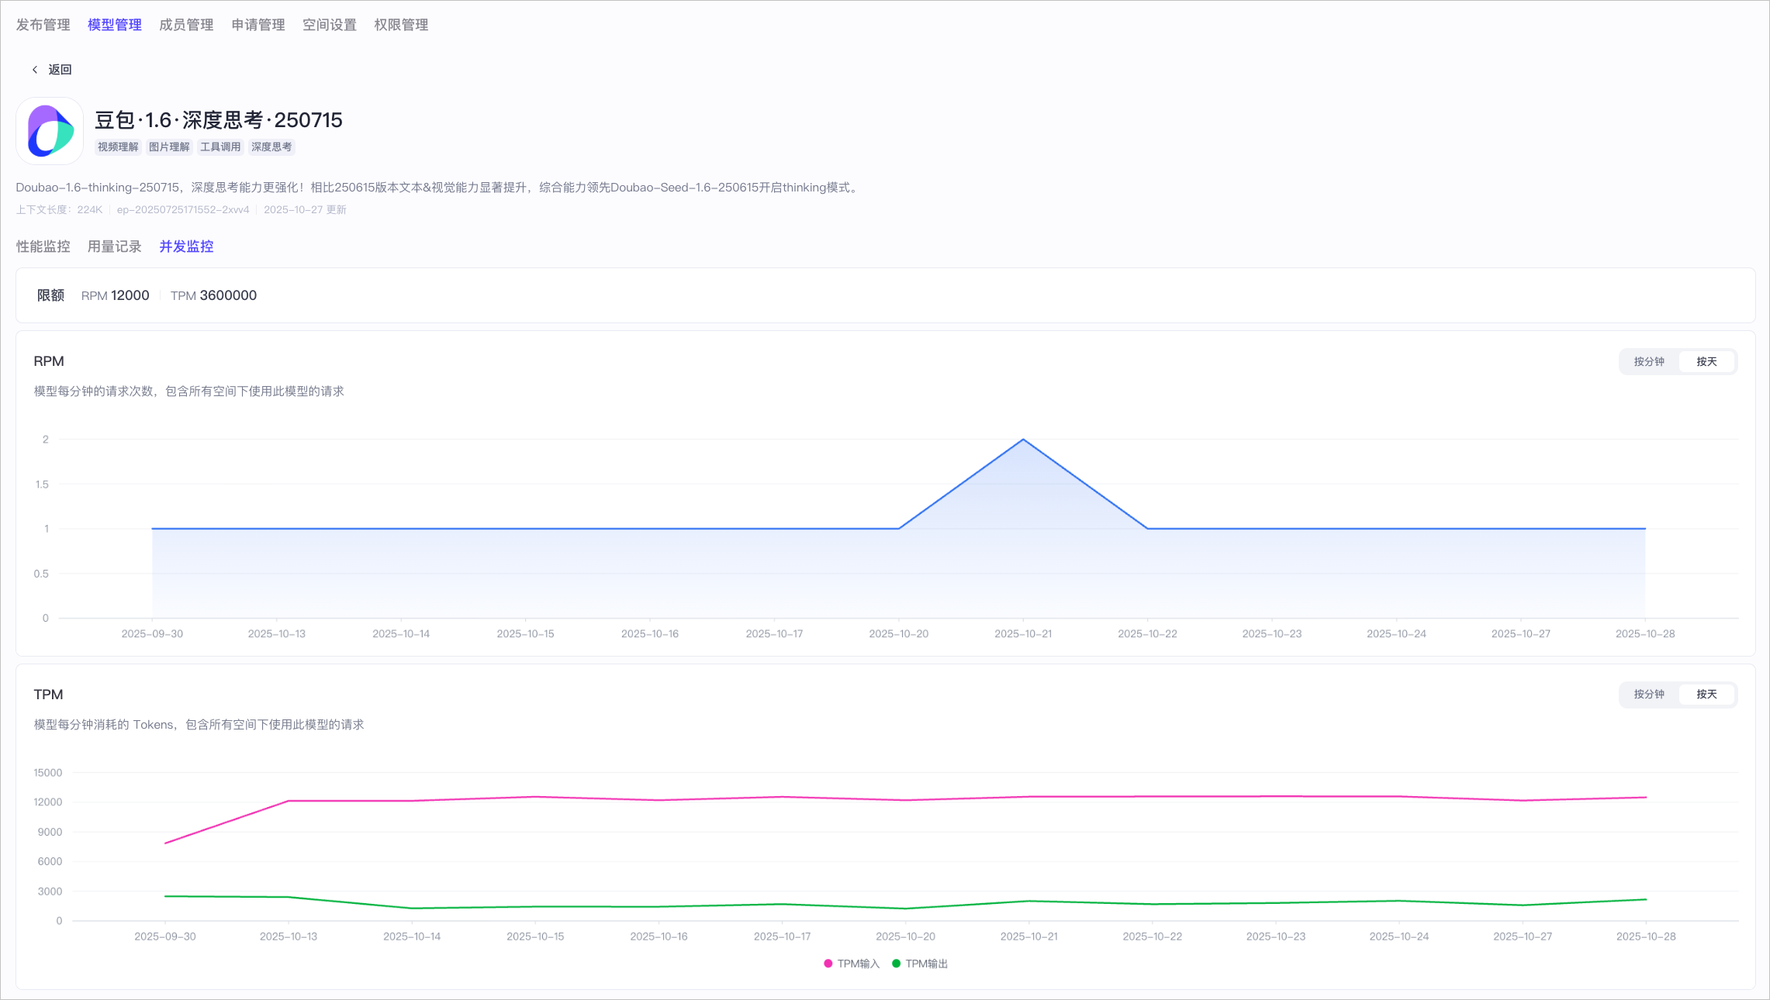Open the 权限管理 tab
The width and height of the screenshot is (1770, 1000).
[401, 25]
